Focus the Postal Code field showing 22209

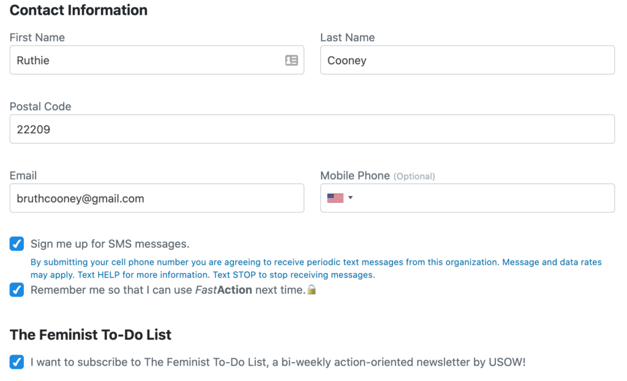pos(312,129)
